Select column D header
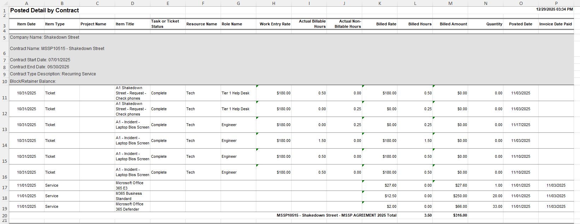Image resolution: width=580 pixels, height=224 pixels. tap(132, 3)
